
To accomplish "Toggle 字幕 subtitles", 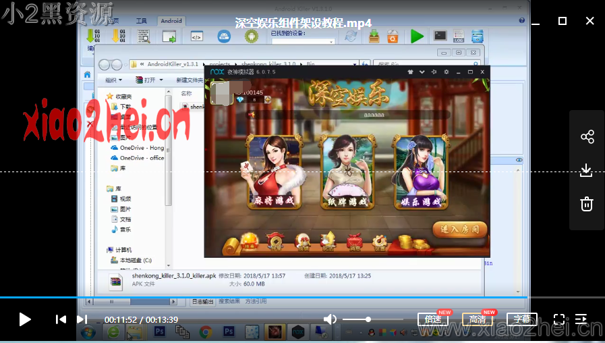I will click(x=521, y=319).
